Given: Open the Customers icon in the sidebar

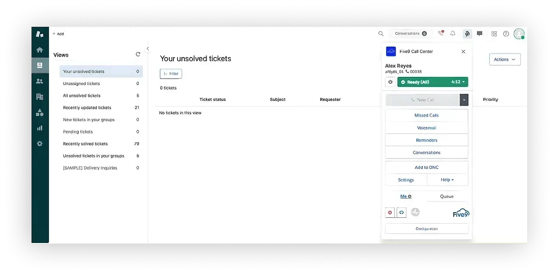Looking at the screenshot, I should tap(40, 81).
